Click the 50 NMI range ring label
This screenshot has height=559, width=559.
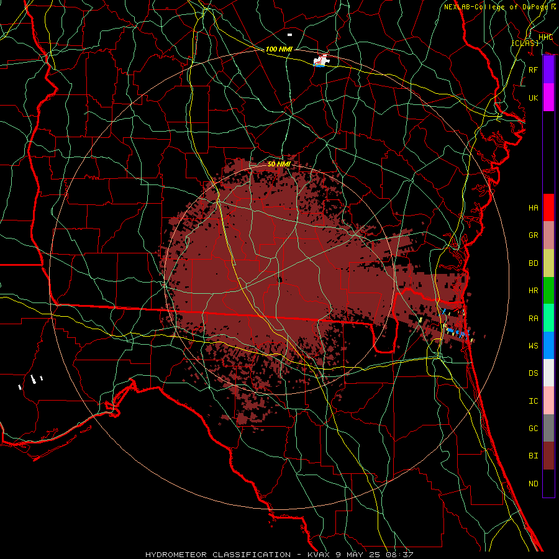coord(279,164)
